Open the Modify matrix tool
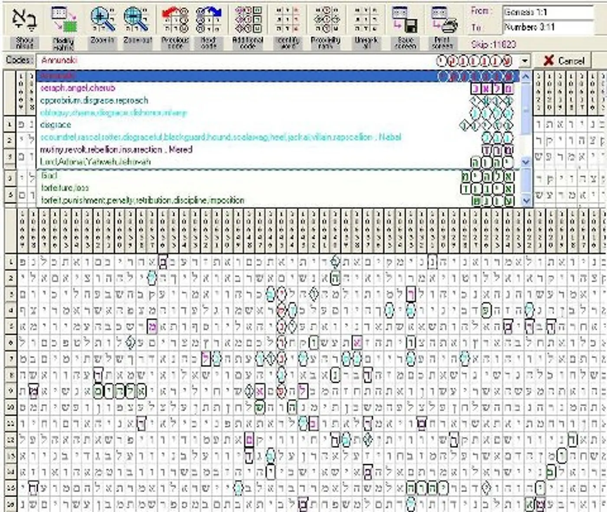Screen dimensions: 607x512 [x=64, y=19]
